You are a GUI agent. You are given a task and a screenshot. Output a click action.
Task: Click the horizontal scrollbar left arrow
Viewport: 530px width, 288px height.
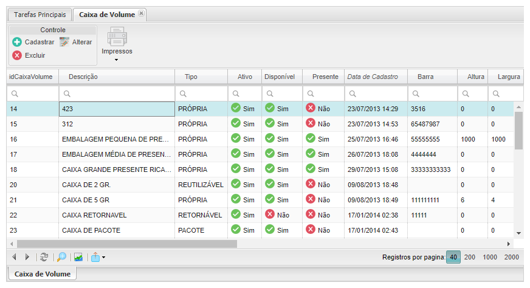[x=12, y=244]
